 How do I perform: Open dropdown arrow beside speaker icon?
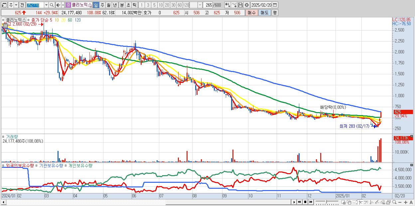(x=63, y=5)
